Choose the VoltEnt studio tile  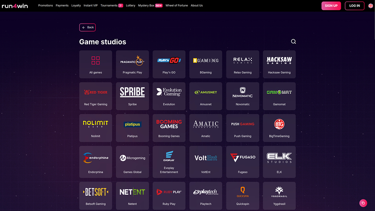click(x=206, y=162)
